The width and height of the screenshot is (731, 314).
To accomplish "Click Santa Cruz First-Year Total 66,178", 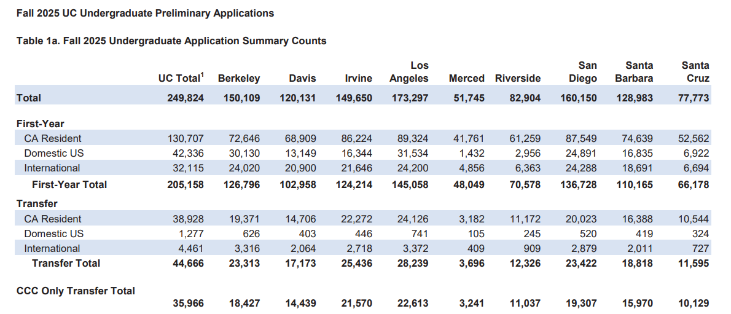I will [x=695, y=184].
